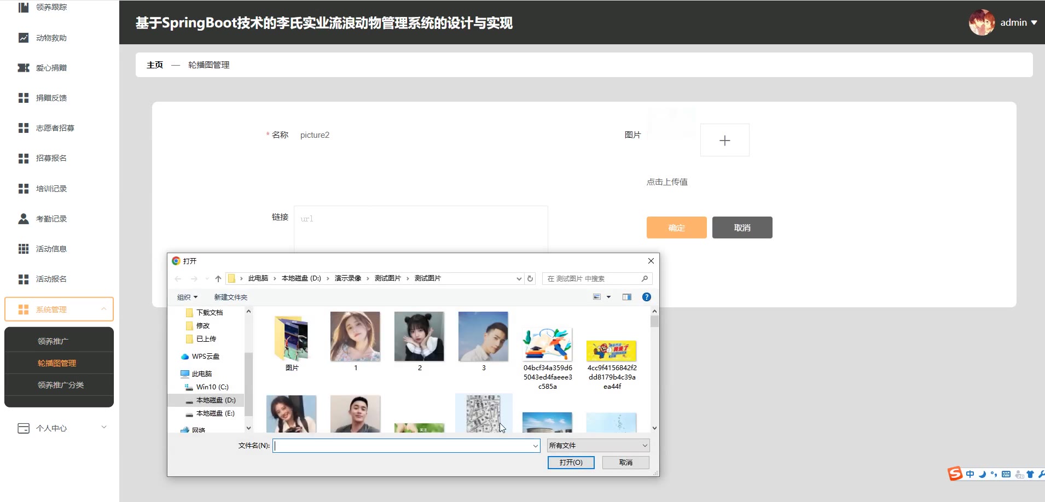Open the address path history dropdown
The height and width of the screenshot is (502, 1045).
[519, 279]
